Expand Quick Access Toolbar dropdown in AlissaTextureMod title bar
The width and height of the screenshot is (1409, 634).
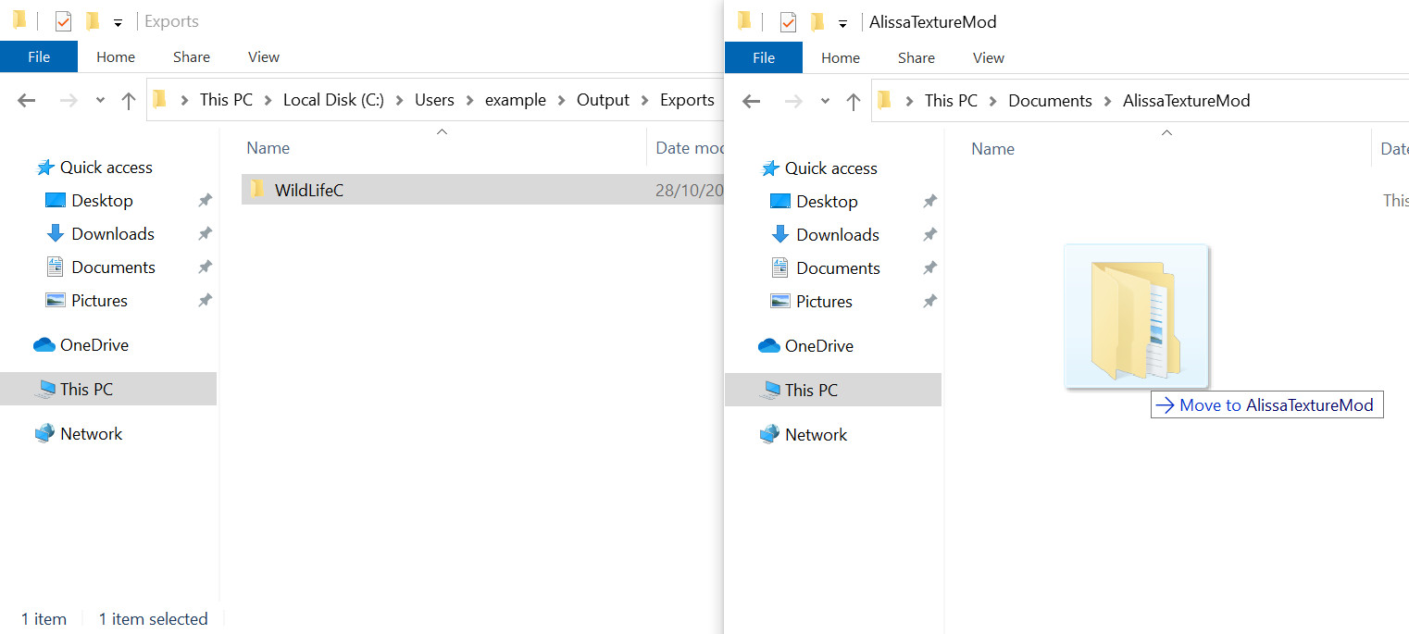point(842,23)
